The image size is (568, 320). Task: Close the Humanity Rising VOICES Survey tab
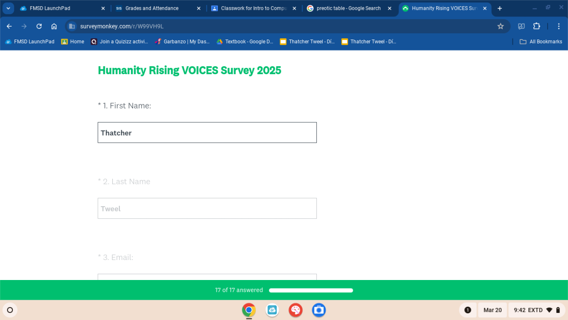tap(485, 8)
